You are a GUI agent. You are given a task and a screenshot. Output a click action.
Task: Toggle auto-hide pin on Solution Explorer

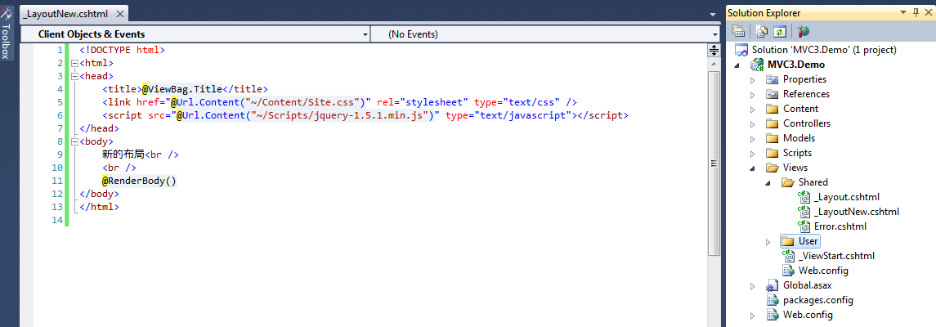click(916, 12)
